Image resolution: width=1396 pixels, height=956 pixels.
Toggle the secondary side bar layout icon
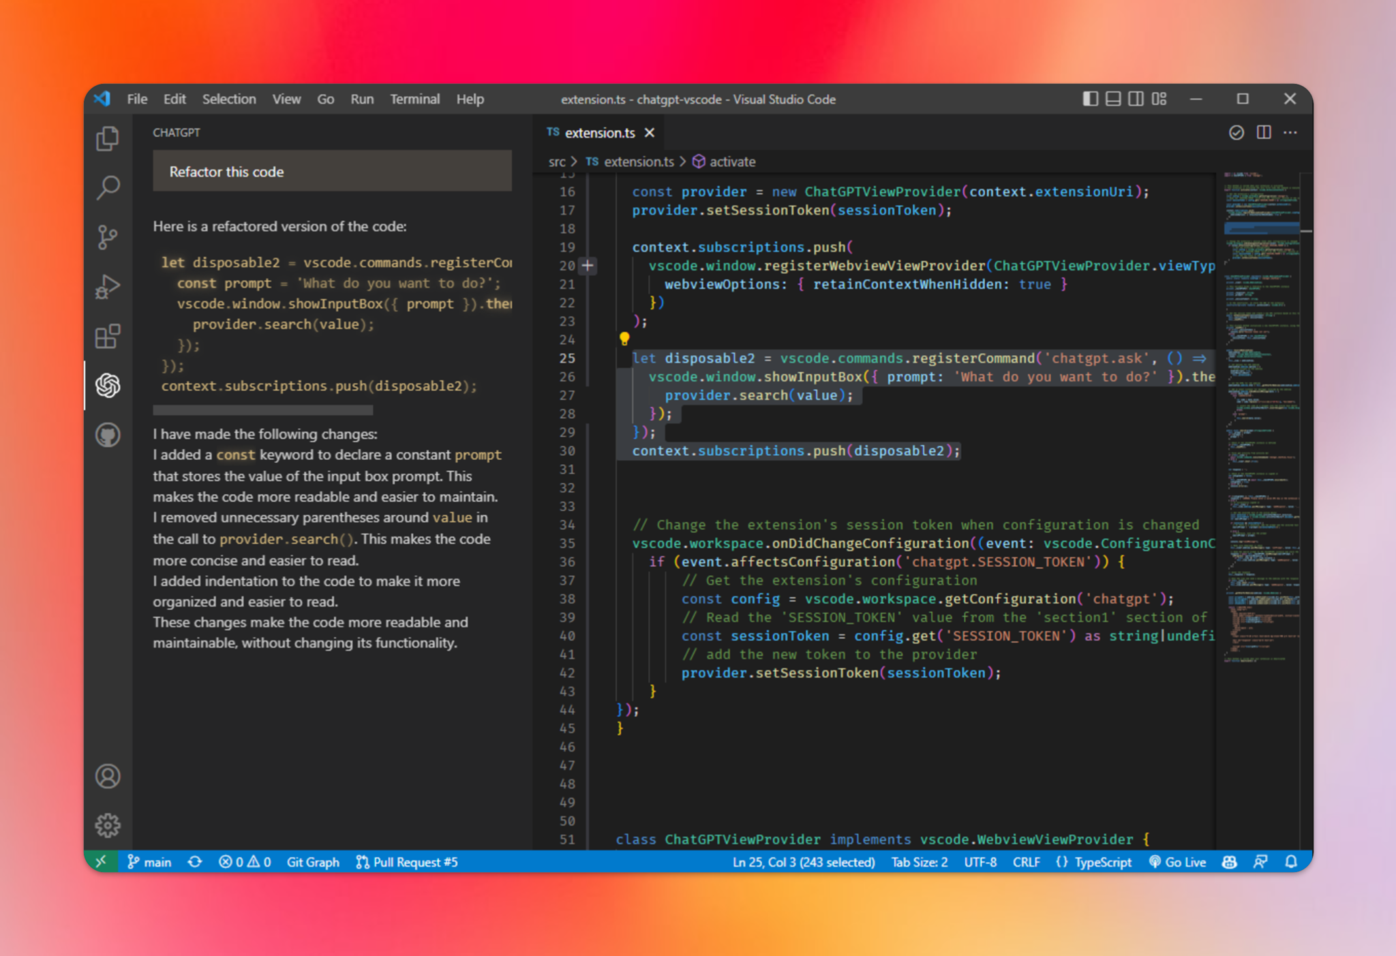click(x=1136, y=99)
